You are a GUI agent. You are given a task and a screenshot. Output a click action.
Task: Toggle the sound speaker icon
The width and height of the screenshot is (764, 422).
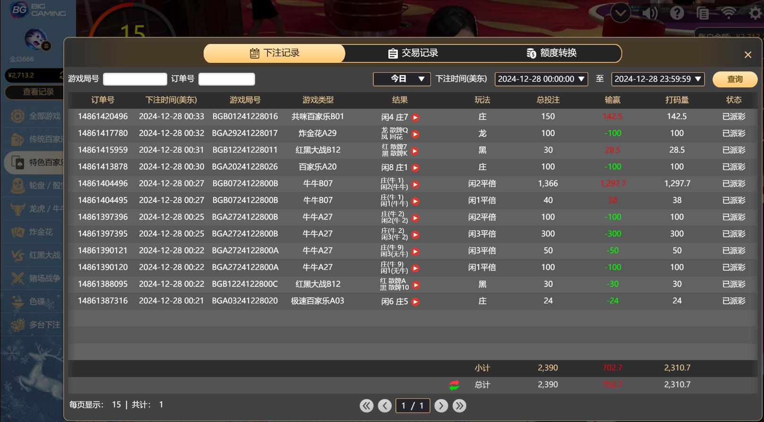650,13
